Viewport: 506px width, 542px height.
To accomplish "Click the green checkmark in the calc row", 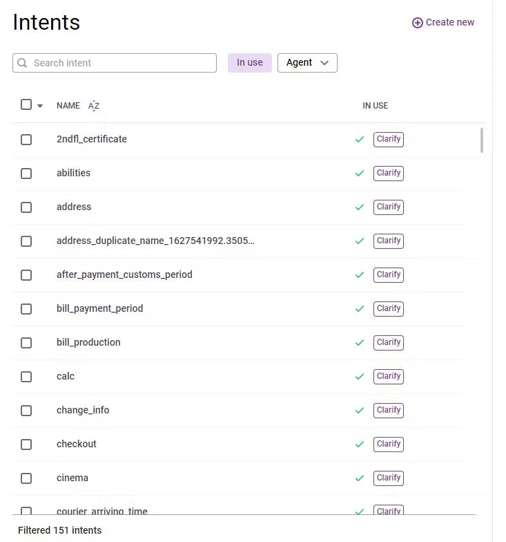I will pos(359,376).
